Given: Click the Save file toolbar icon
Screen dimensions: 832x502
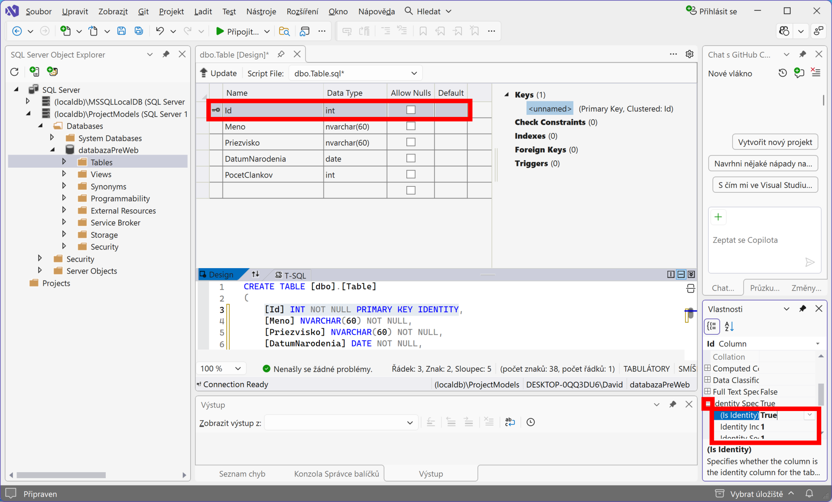Looking at the screenshot, I should (122, 31).
